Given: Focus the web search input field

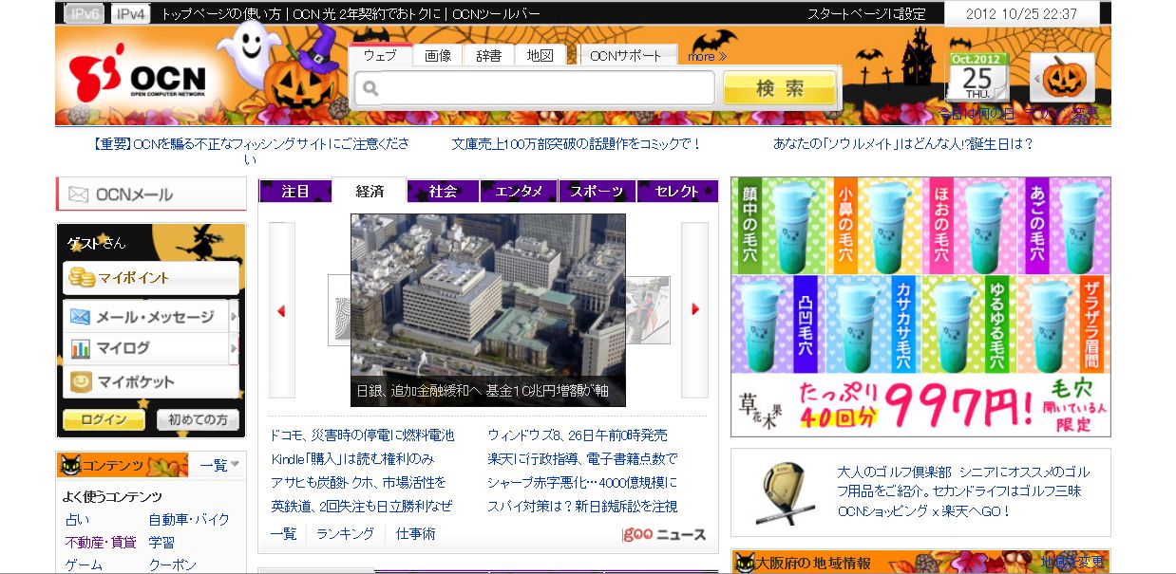Looking at the screenshot, I should 534,88.
